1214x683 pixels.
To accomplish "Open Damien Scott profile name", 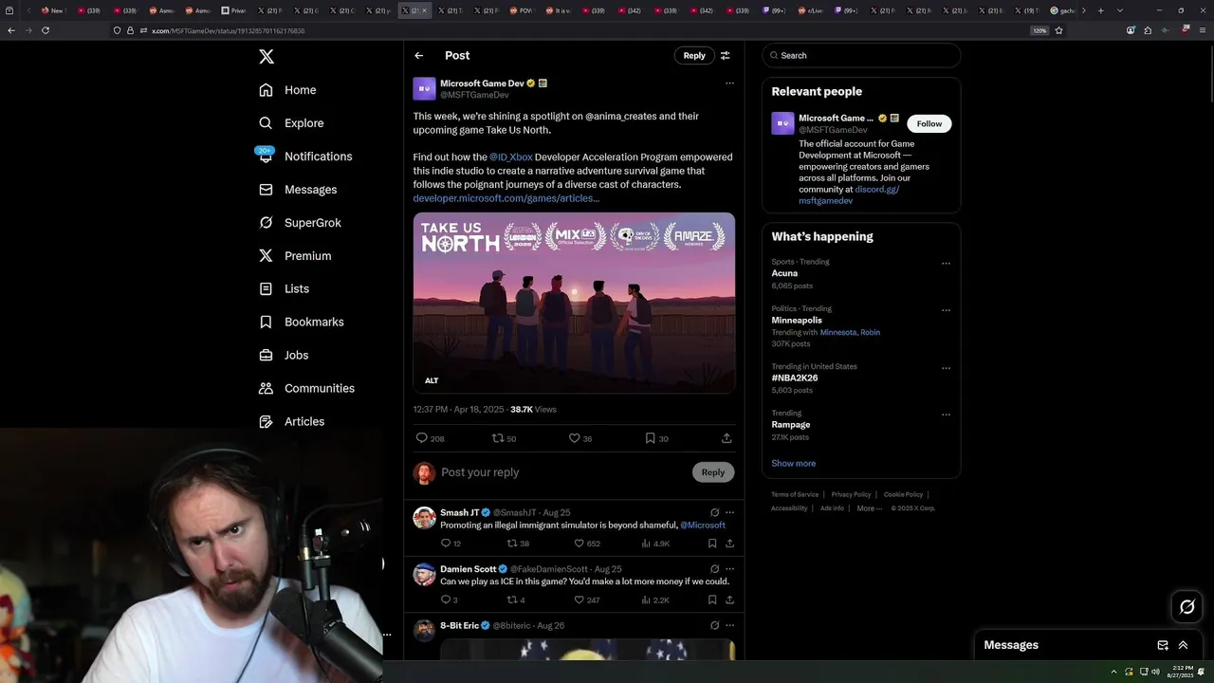I will click(468, 569).
